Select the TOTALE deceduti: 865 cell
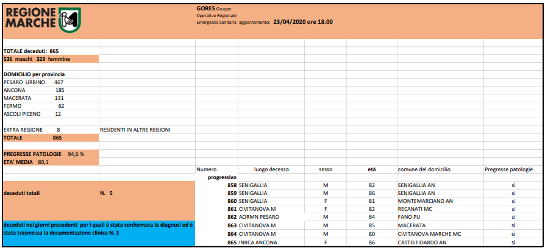 pos(51,51)
